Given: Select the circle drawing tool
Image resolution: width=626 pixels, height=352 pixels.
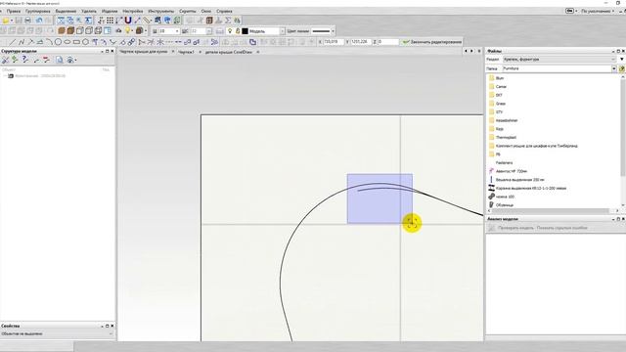Looking at the screenshot, I should 58,42.
